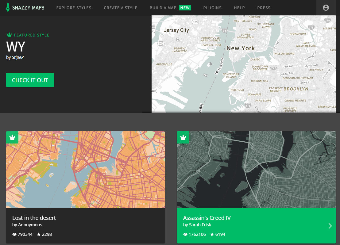Open the Press page
Image resolution: width=340 pixels, height=245 pixels.
(264, 8)
